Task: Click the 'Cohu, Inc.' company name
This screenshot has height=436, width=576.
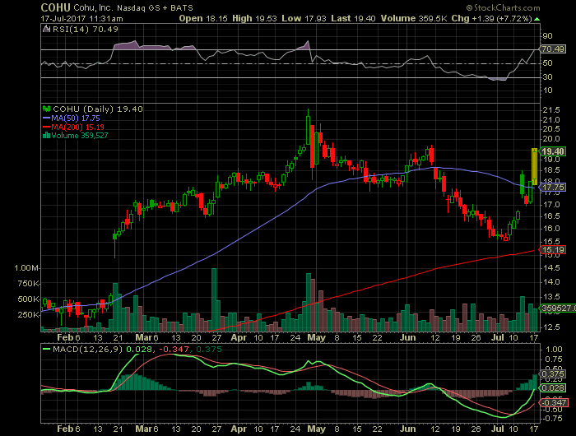Action: (93, 7)
